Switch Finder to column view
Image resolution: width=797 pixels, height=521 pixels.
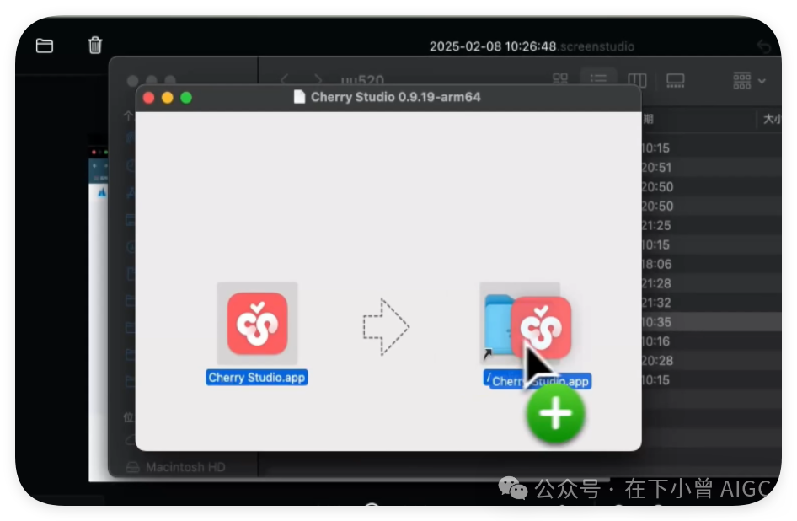pos(637,80)
